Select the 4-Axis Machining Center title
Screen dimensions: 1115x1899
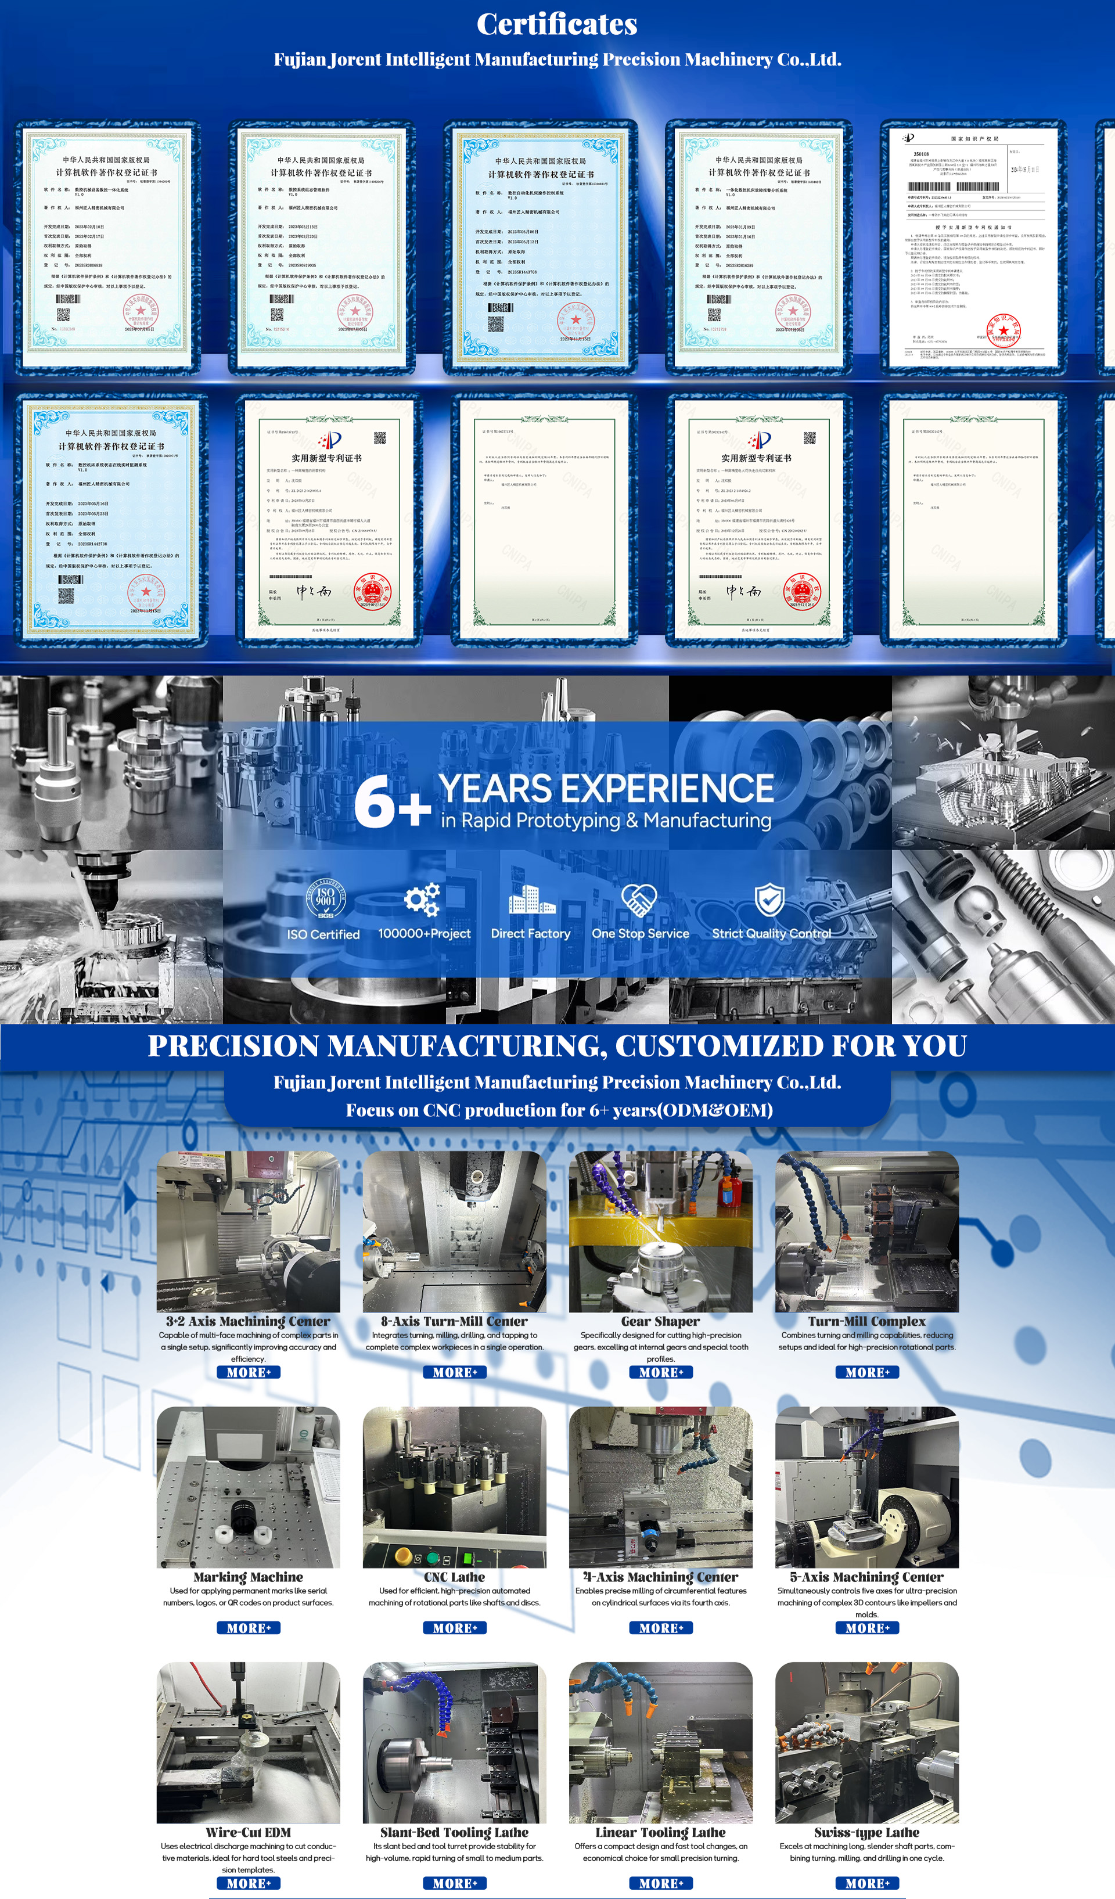coord(661,1577)
